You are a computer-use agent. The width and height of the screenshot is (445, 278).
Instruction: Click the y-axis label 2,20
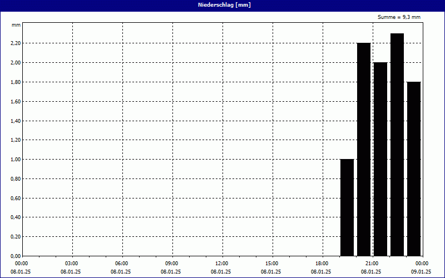16,43
